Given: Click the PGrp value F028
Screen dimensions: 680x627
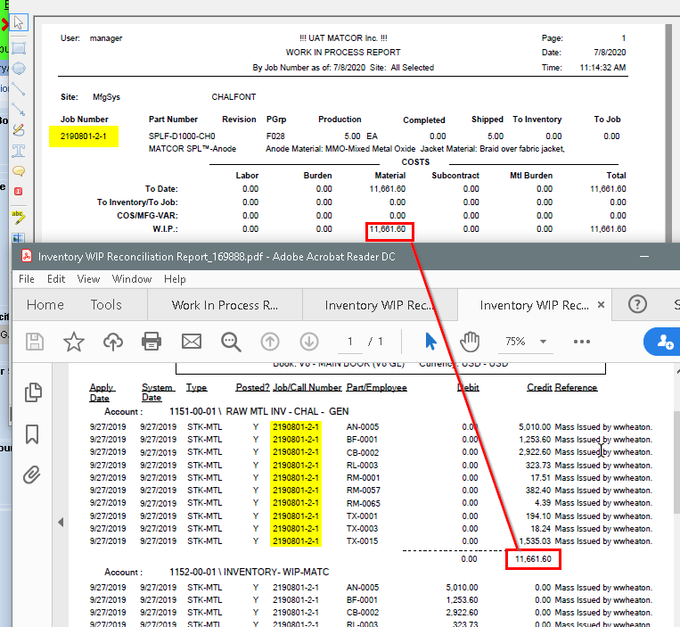Looking at the screenshot, I should tap(275, 136).
